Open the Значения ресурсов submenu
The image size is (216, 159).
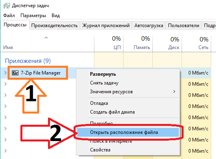(x=128, y=92)
